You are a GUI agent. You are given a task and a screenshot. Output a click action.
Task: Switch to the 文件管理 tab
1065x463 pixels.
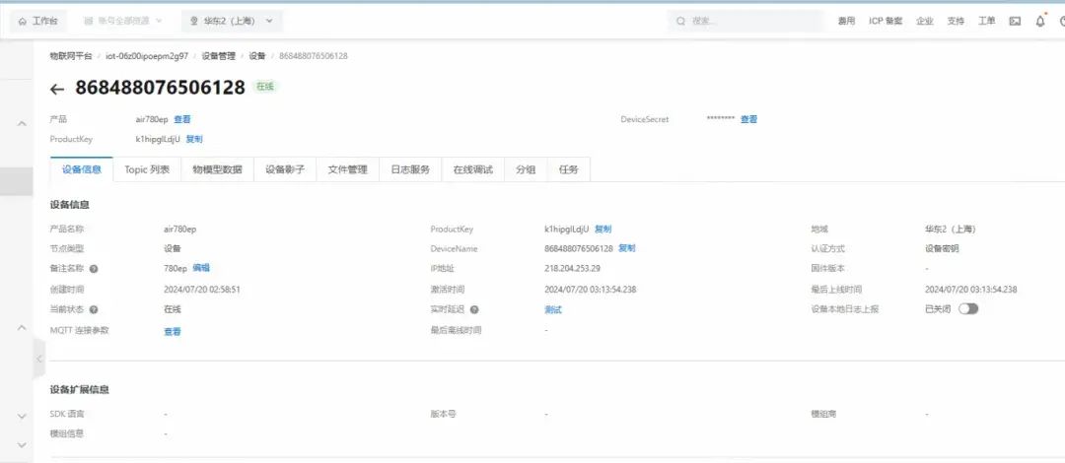348,169
